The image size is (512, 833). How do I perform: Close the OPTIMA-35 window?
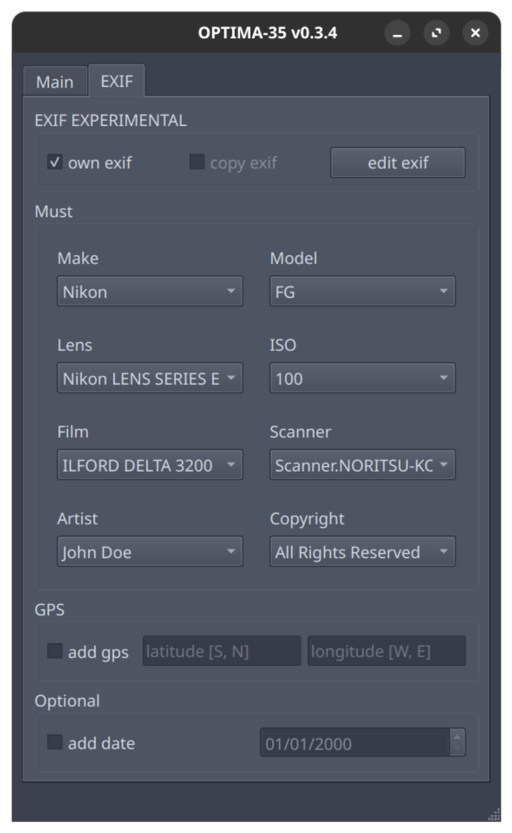[476, 34]
